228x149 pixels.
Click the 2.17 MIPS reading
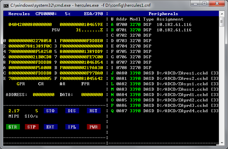coord(14,111)
